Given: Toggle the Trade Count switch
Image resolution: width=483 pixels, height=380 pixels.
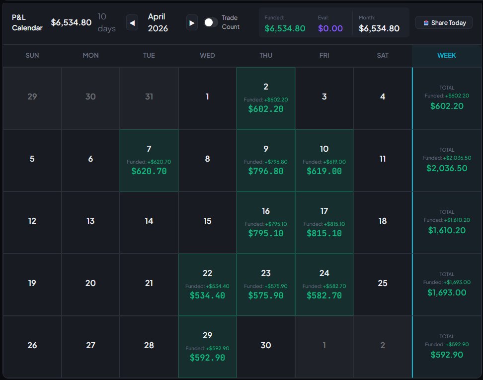Looking at the screenshot, I should (211, 22).
